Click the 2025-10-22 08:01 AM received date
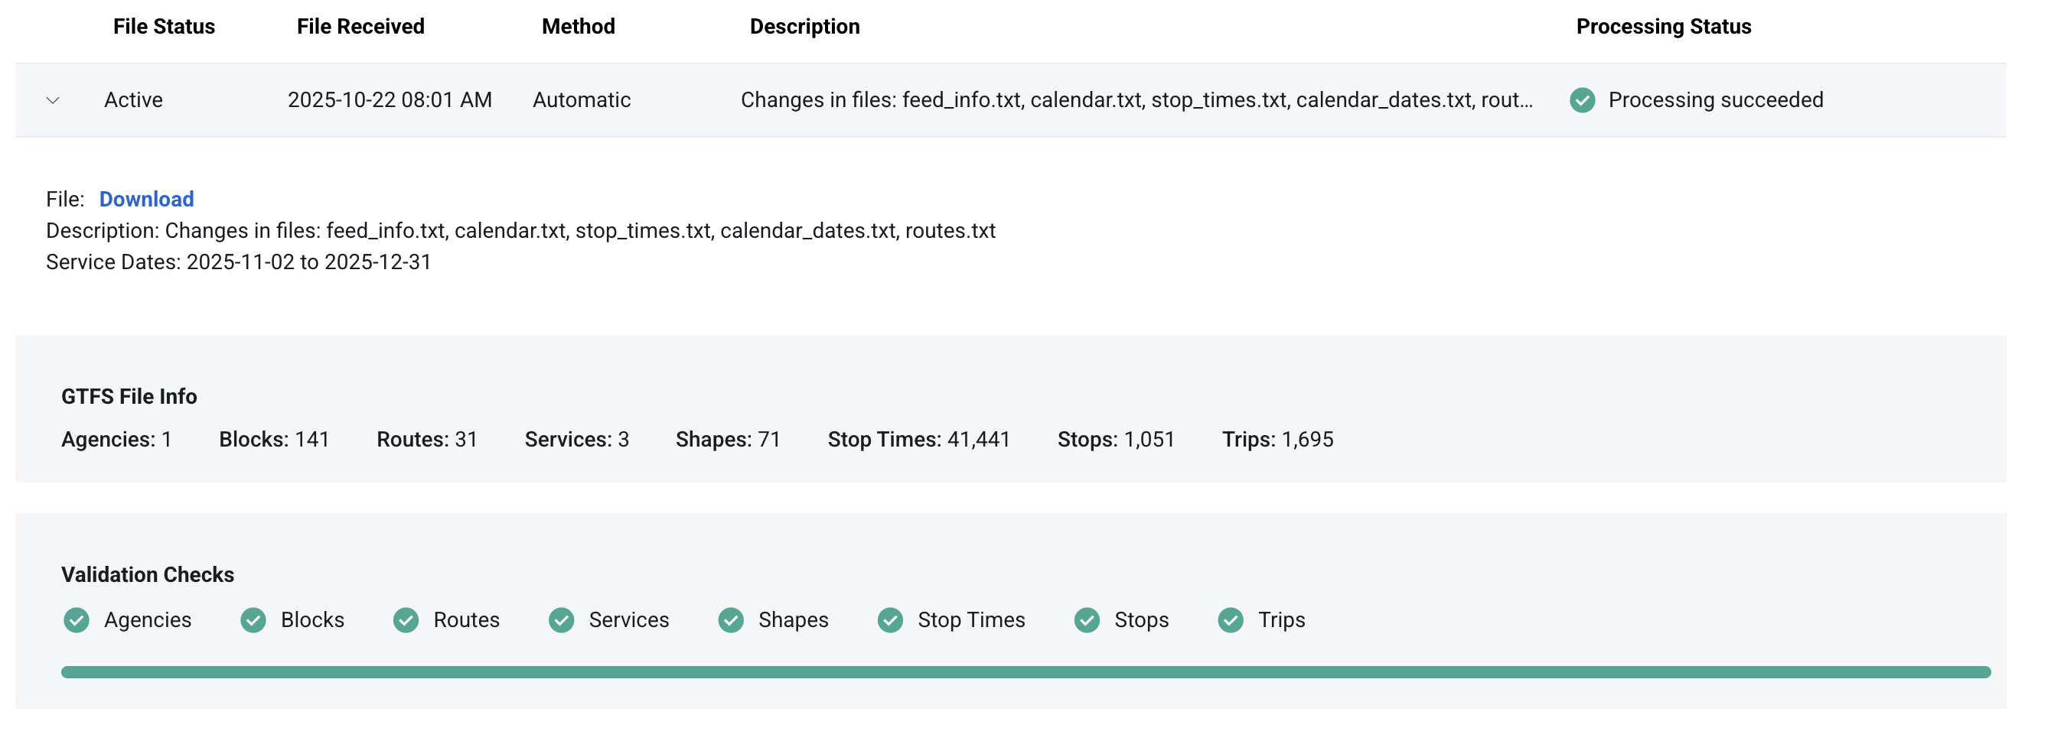The height and width of the screenshot is (754, 2051). [x=390, y=100]
